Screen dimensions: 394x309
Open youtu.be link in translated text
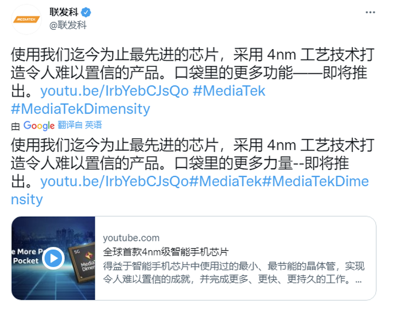pos(114,182)
